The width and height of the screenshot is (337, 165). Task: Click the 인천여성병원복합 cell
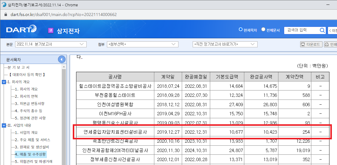point(115,104)
